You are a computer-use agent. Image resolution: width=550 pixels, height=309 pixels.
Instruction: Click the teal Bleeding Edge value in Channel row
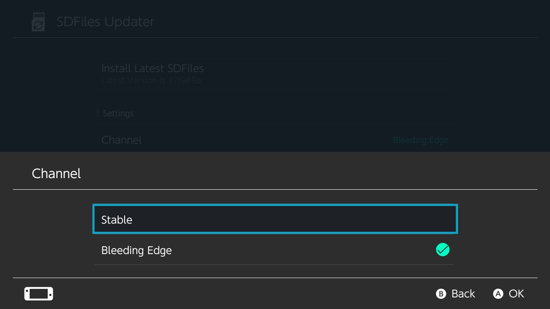coord(421,140)
